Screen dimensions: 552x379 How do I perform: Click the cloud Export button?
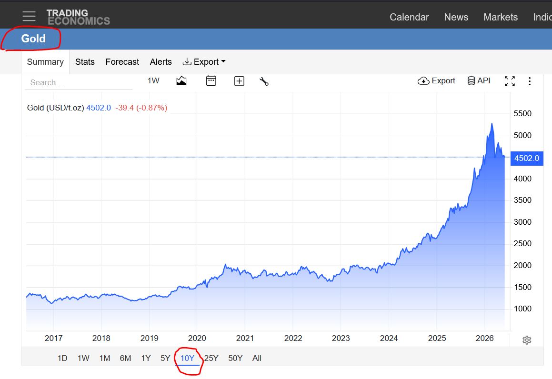pos(436,81)
